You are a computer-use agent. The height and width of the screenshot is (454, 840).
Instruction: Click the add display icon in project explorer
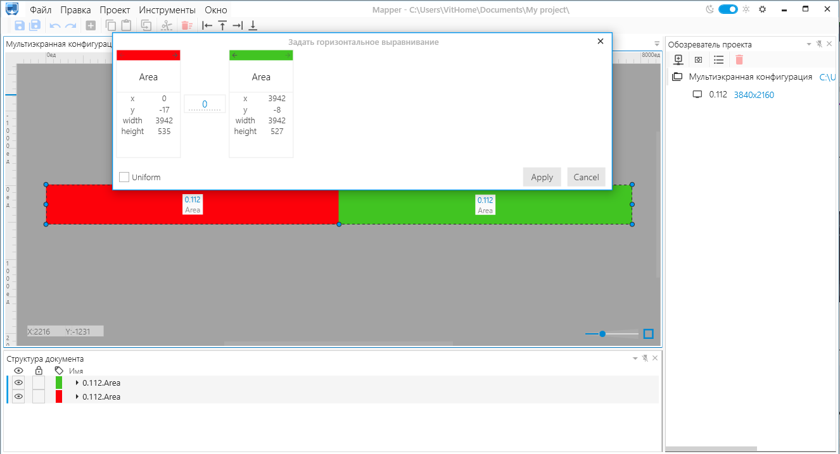click(678, 59)
